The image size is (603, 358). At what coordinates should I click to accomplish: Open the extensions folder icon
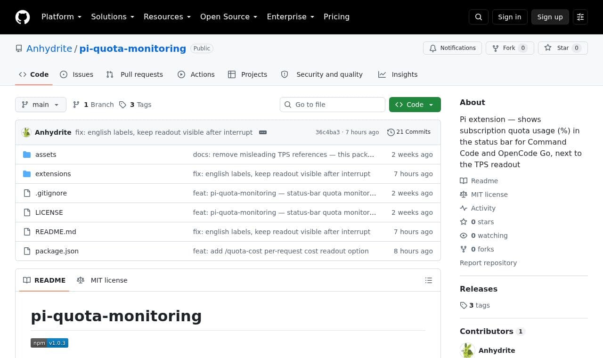pos(27,174)
